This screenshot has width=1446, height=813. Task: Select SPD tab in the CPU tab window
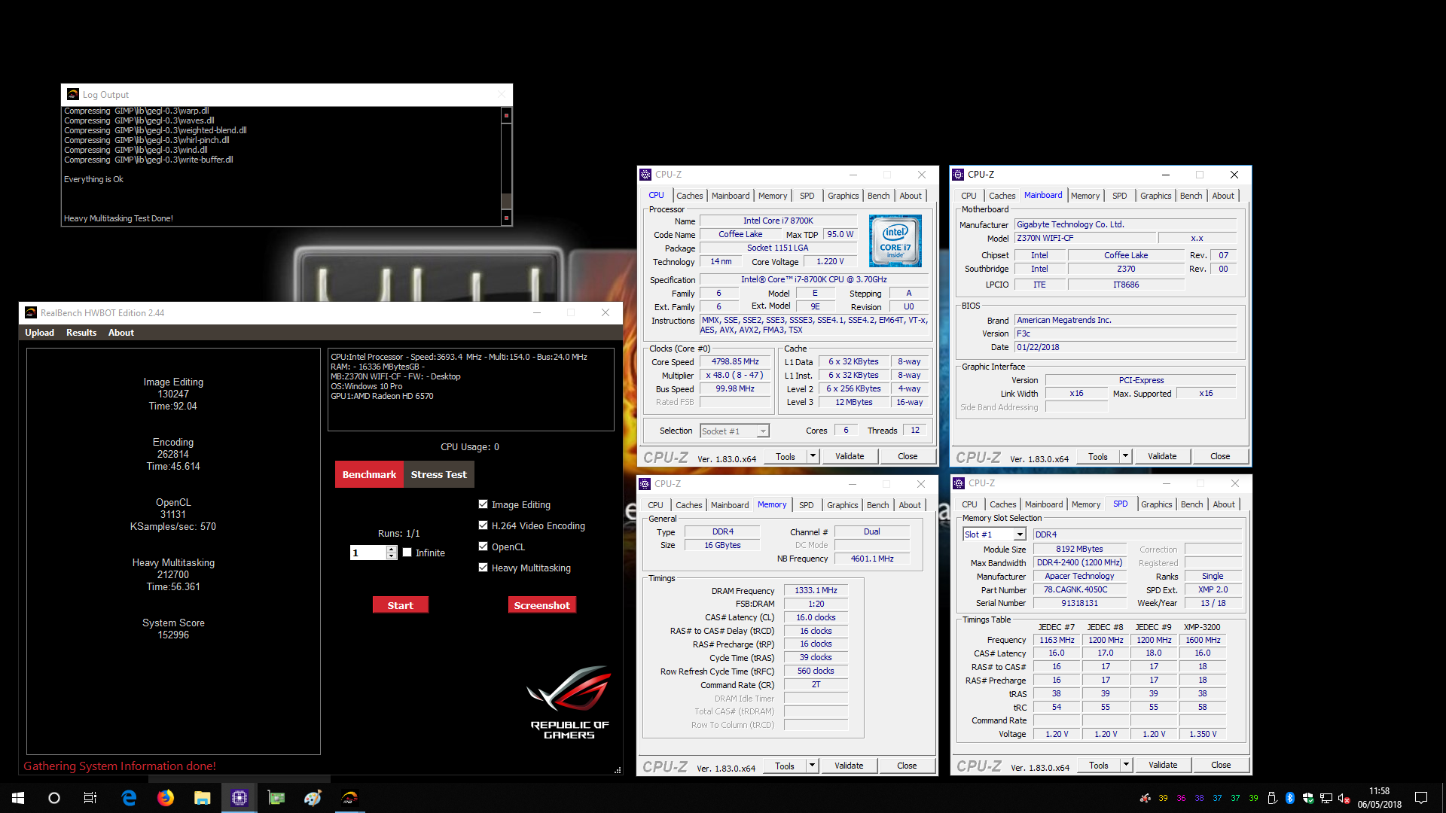coord(807,196)
